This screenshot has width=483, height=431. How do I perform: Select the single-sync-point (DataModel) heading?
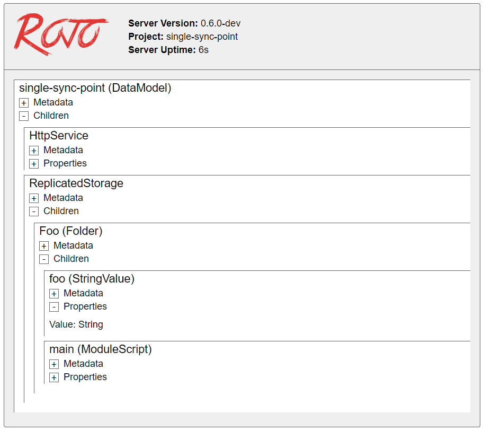click(95, 88)
